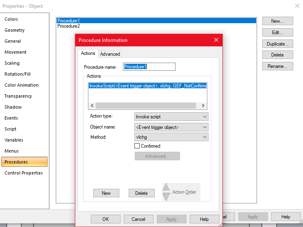This screenshot has width=303, height=227.
Task: Open the Scaling properties page
Action: click(12, 63)
